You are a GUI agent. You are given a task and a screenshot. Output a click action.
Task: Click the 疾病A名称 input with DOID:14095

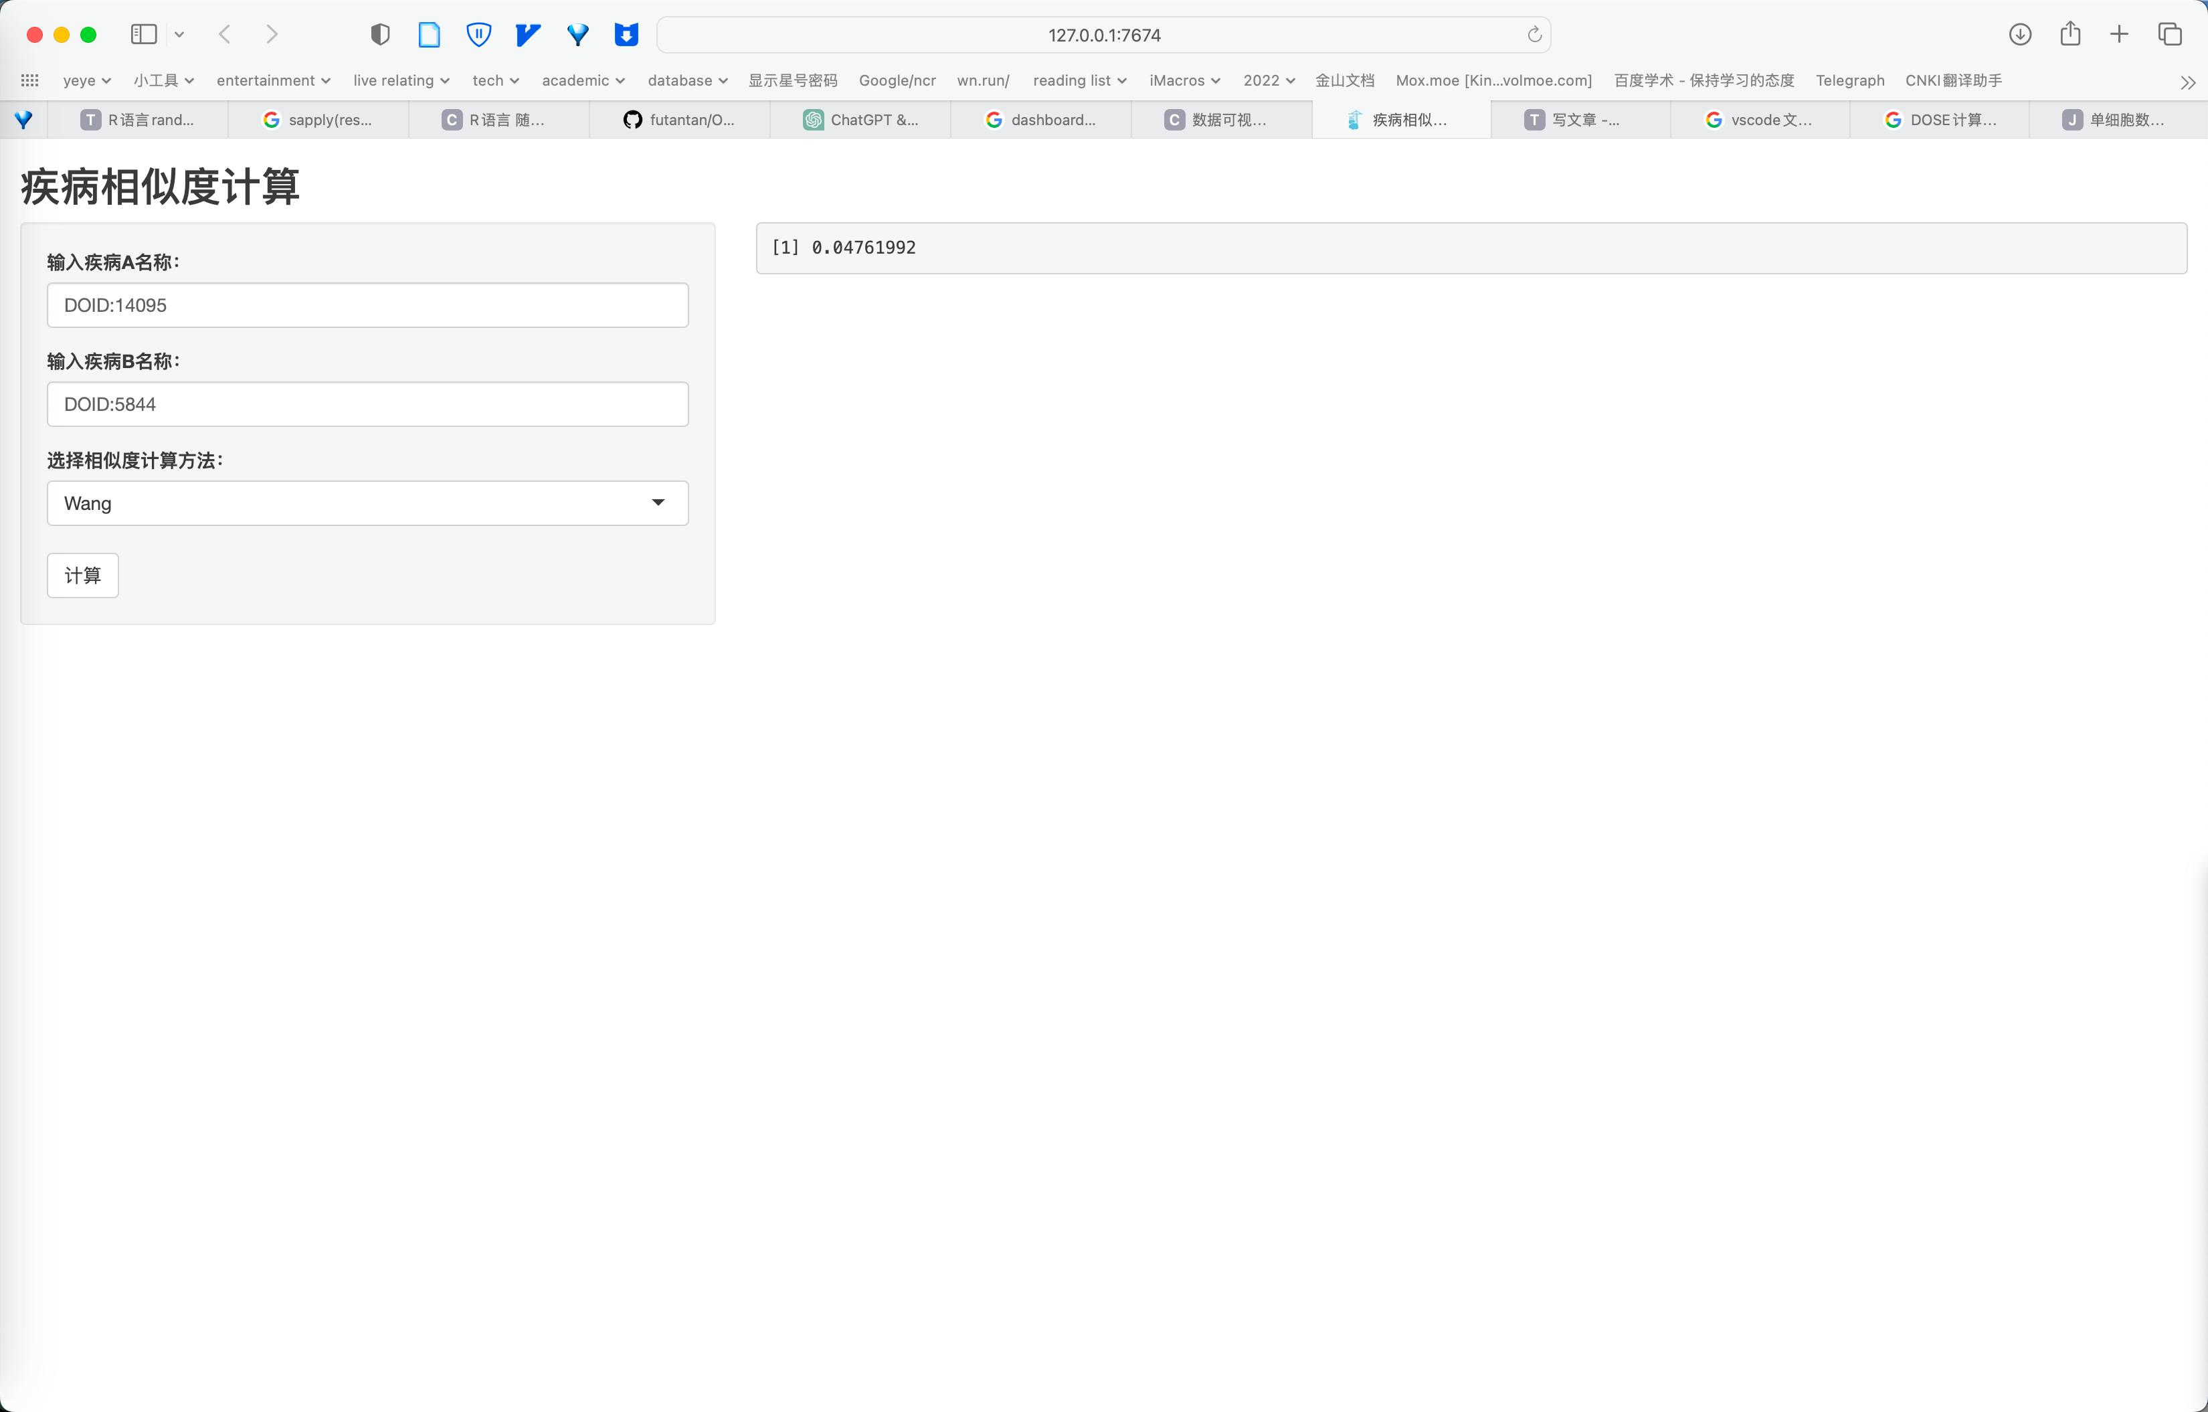pyautogui.click(x=368, y=305)
